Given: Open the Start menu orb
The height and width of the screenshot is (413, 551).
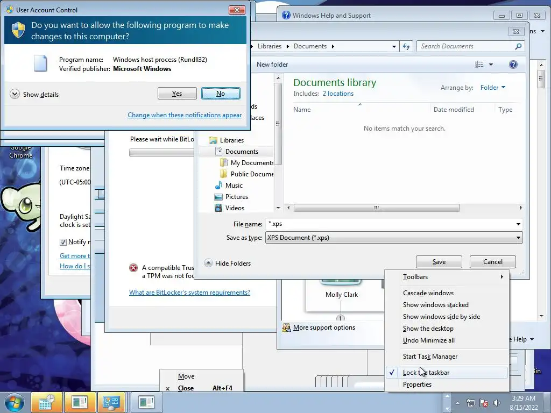Looking at the screenshot, I should tap(14, 402).
